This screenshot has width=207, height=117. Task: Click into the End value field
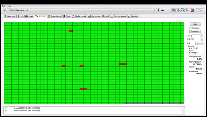coord(196,39)
